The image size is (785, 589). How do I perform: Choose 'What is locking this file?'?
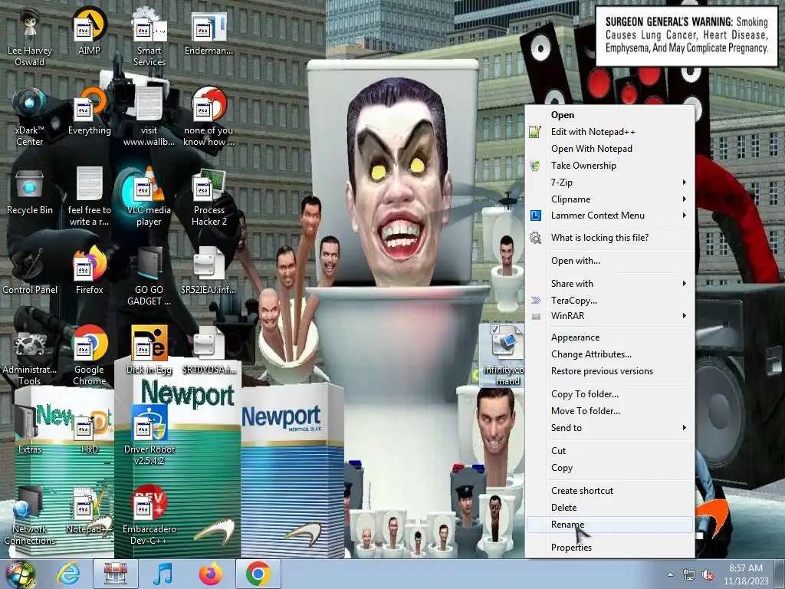pos(610,238)
